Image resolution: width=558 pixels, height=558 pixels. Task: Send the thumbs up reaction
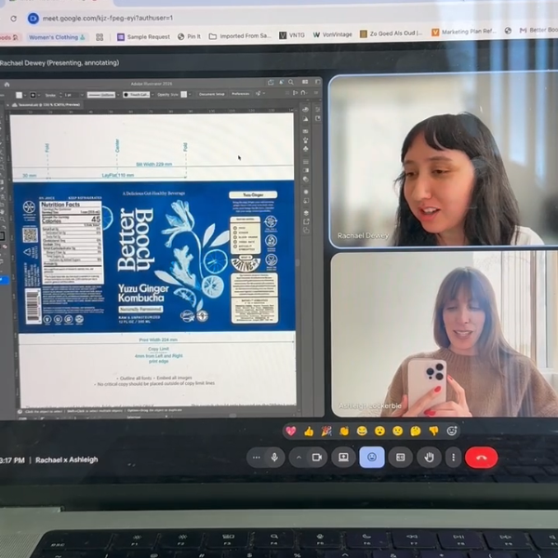pyautogui.click(x=309, y=432)
